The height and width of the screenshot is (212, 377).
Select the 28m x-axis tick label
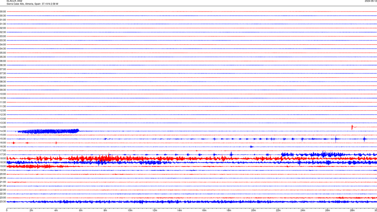tap(352, 210)
